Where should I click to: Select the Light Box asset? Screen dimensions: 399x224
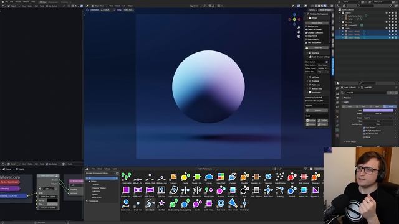pyautogui.click(x=161, y=190)
